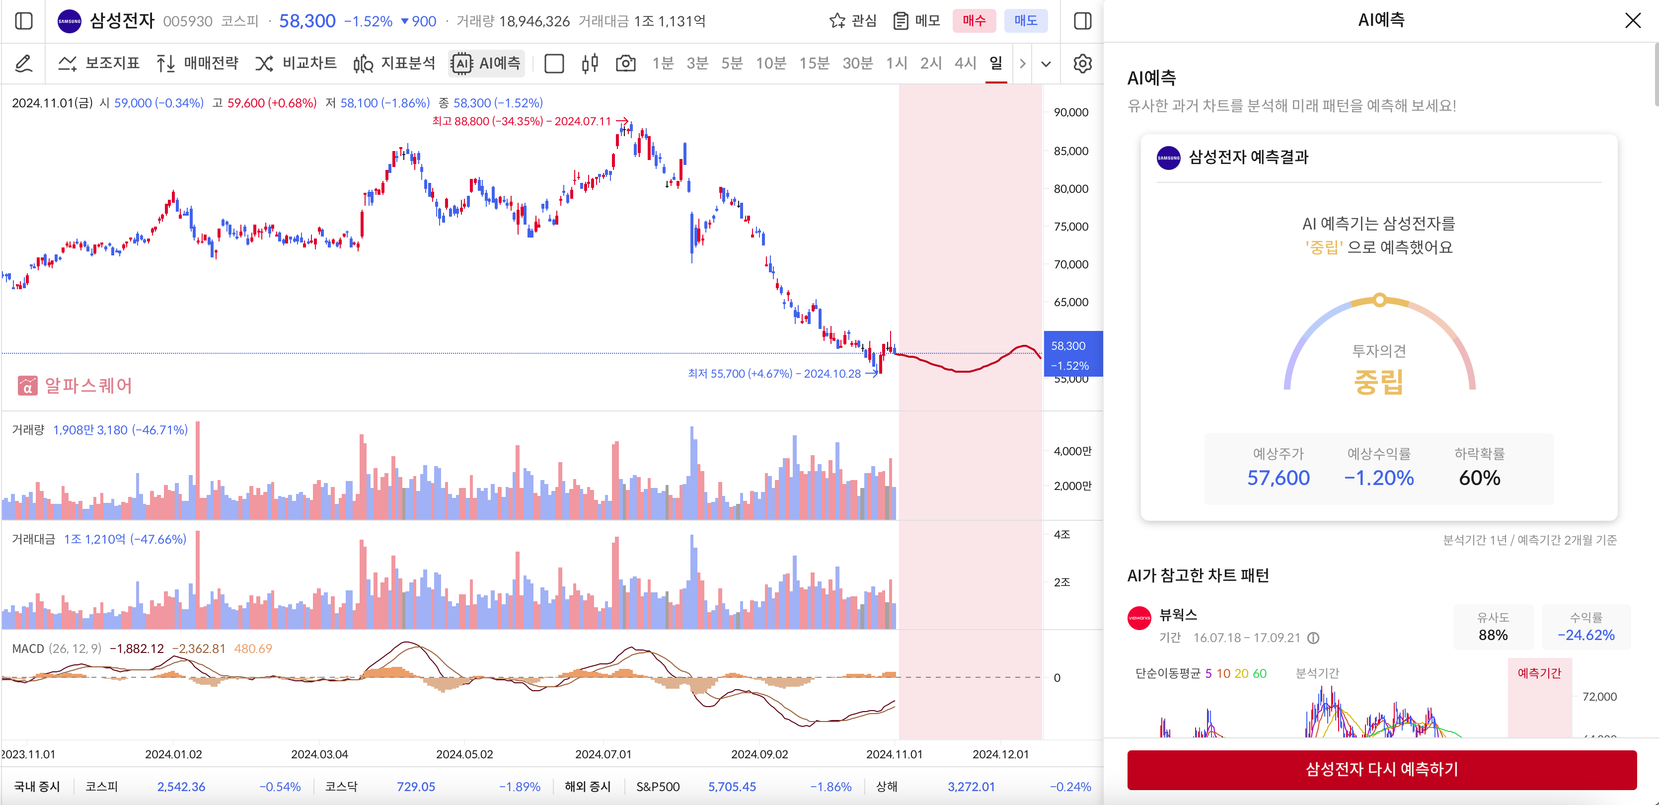The image size is (1659, 805).
Task: Click info icon next to 뷰웍스 period
Action: 1313,638
